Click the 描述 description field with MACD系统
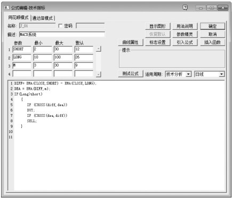The height and width of the screenshot is (198, 232). coord(62,34)
